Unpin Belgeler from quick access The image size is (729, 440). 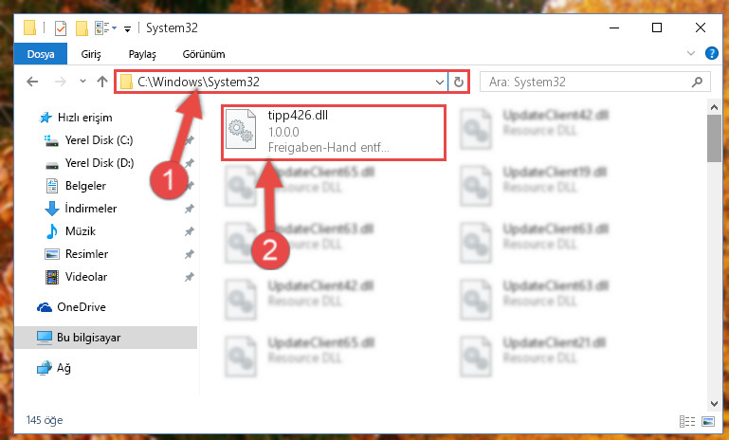pos(190,186)
